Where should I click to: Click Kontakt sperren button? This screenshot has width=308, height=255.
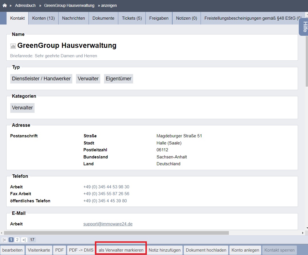point(279,250)
